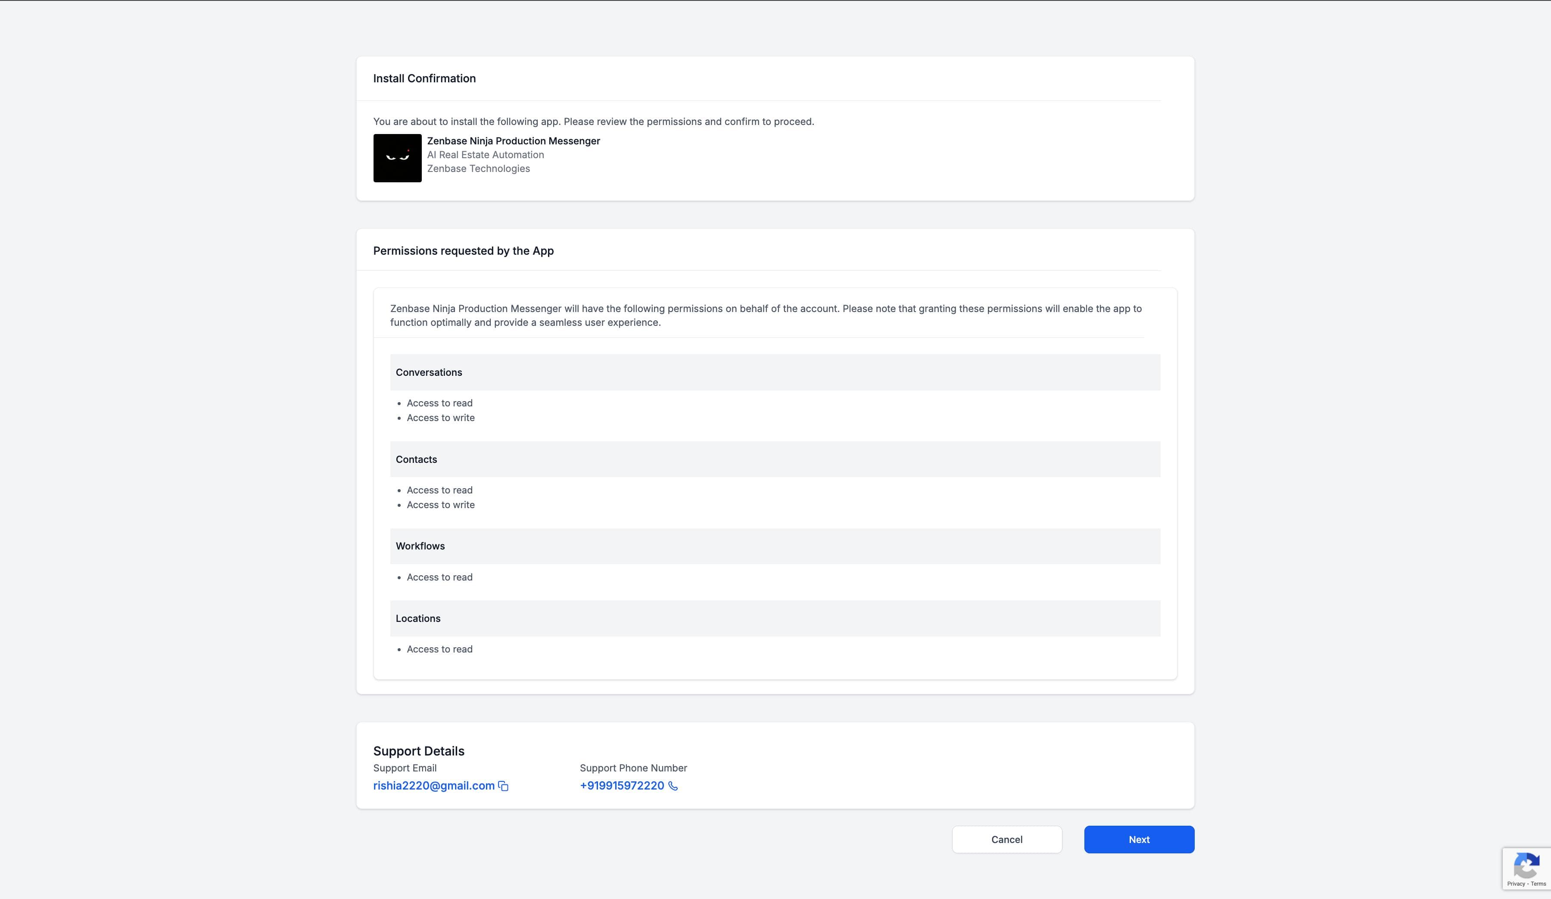Click the Zenbase Ninja Production Messenger app logo

(397, 158)
